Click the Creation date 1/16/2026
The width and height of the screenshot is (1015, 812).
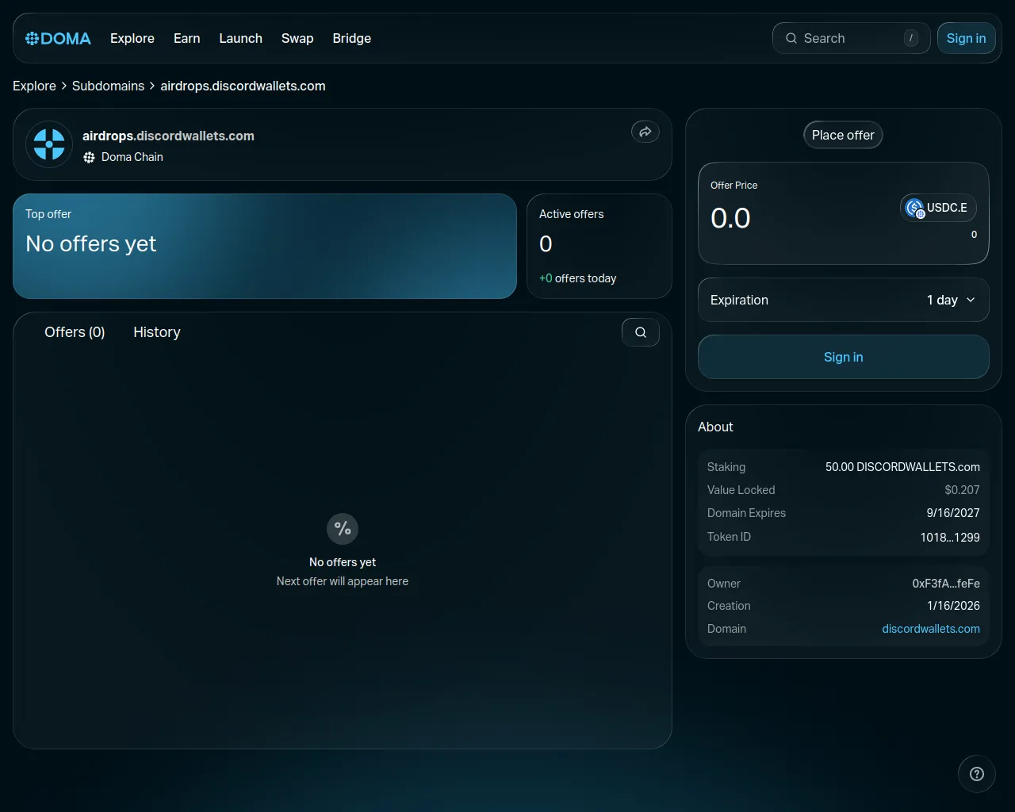tap(953, 606)
